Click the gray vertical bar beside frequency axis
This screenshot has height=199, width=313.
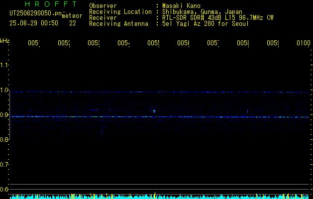point(9,115)
